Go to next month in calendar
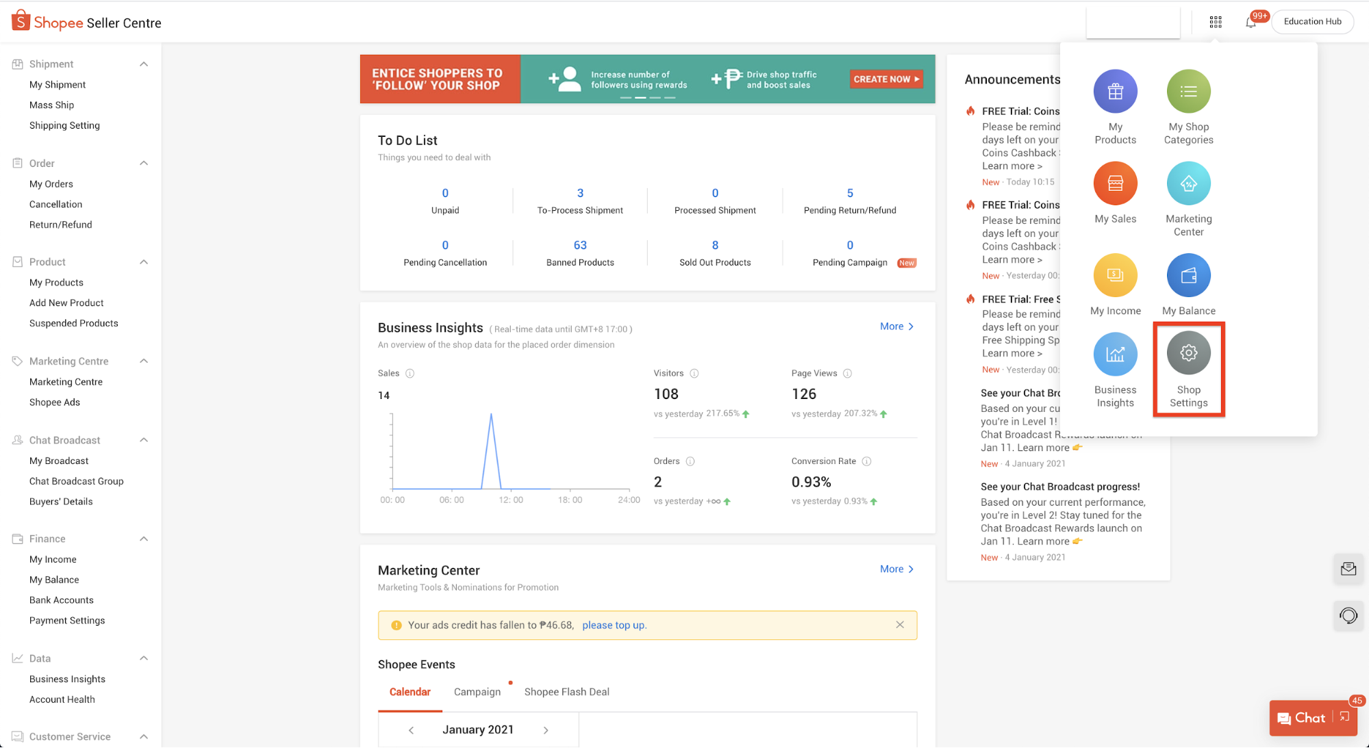 546,730
